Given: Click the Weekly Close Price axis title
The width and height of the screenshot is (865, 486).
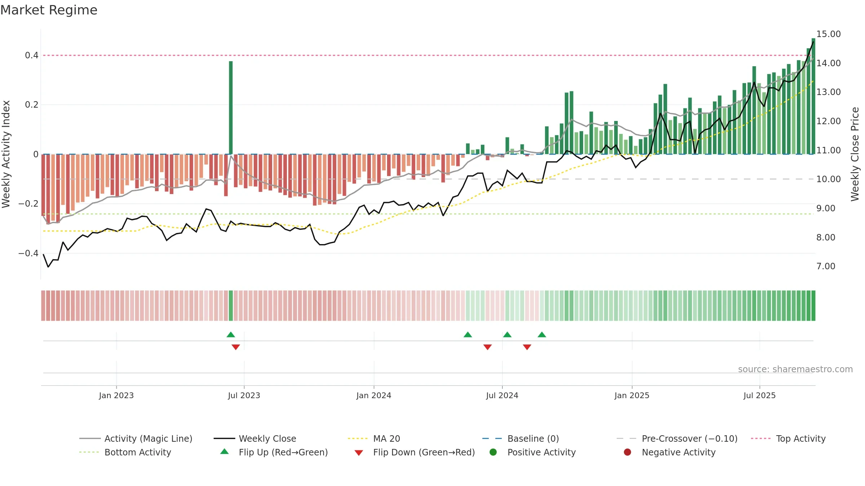Looking at the screenshot, I should coord(855,154).
